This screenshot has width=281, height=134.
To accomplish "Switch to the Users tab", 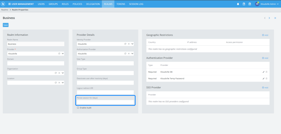I will click(41, 4).
